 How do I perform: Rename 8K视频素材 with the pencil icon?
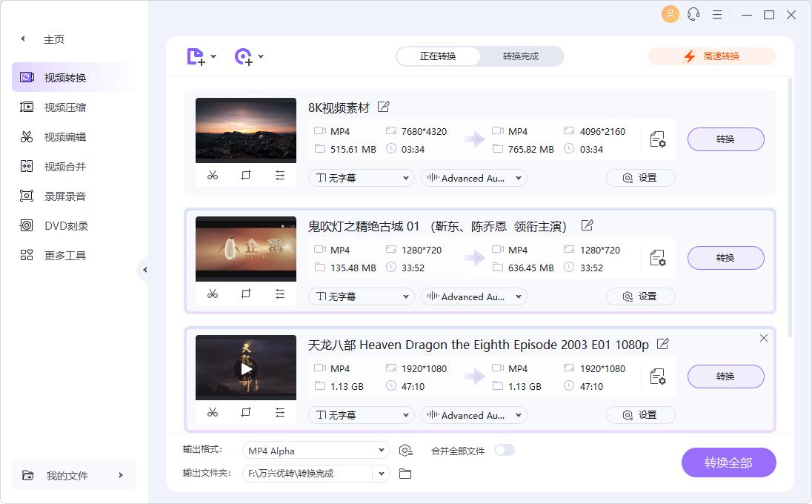(383, 107)
